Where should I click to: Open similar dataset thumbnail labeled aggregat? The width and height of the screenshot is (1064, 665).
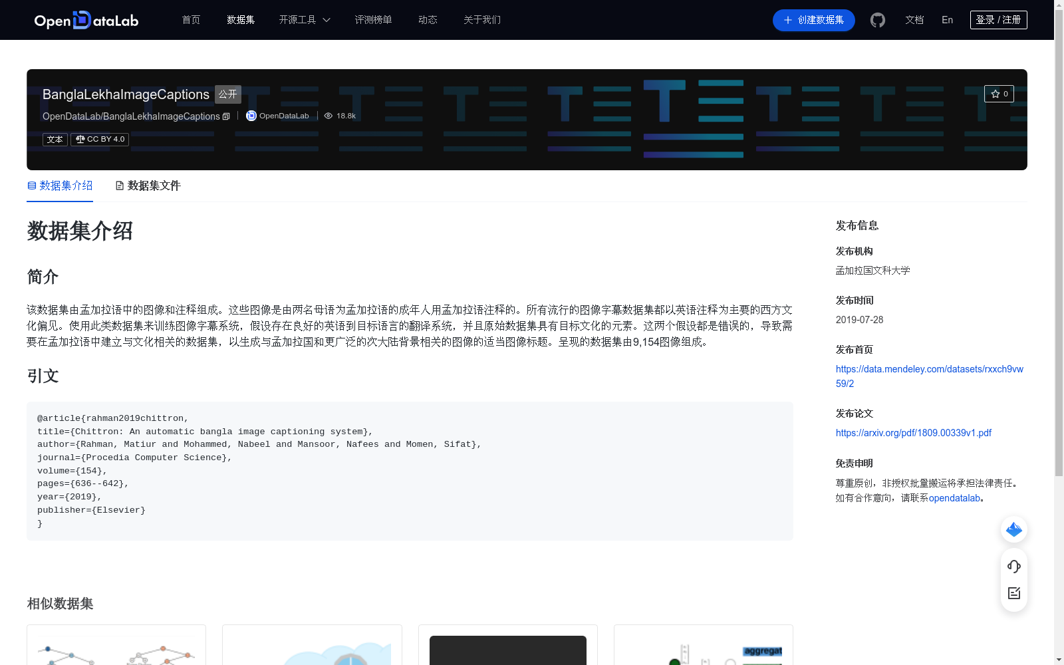coord(704,645)
